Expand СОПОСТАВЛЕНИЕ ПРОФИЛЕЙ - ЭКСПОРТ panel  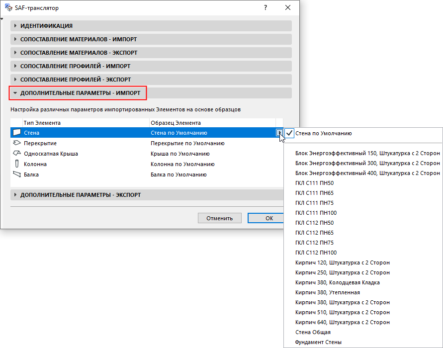tap(151, 80)
